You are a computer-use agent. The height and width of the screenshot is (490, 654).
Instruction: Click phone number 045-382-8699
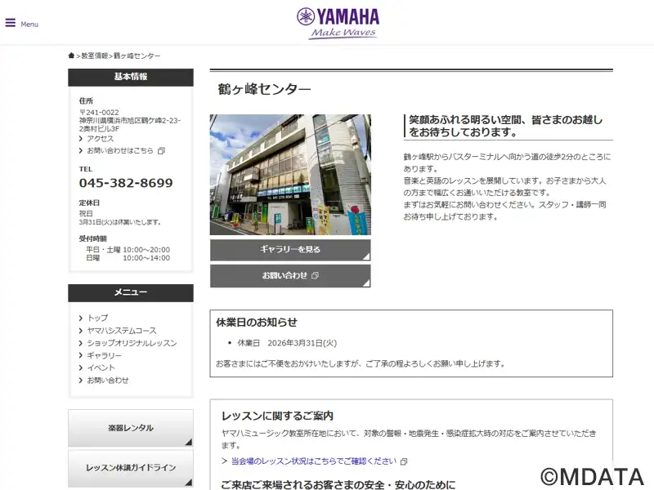coord(126,183)
